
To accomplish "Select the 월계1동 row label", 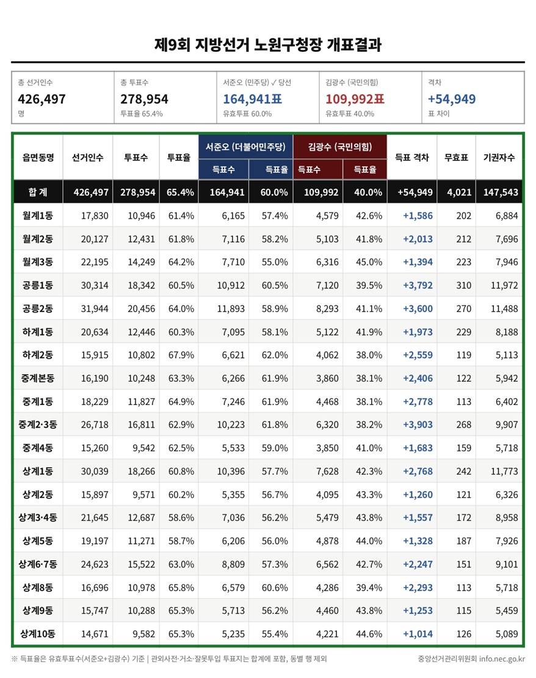I will [38, 216].
